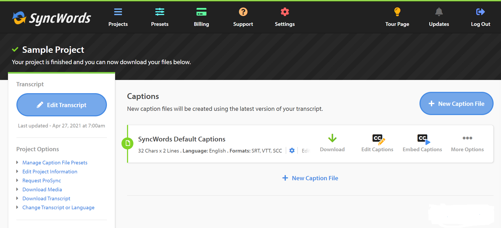This screenshot has width=501, height=228.
Task: Click the Log Out arrow icon
Action: (x=481, y=12)
